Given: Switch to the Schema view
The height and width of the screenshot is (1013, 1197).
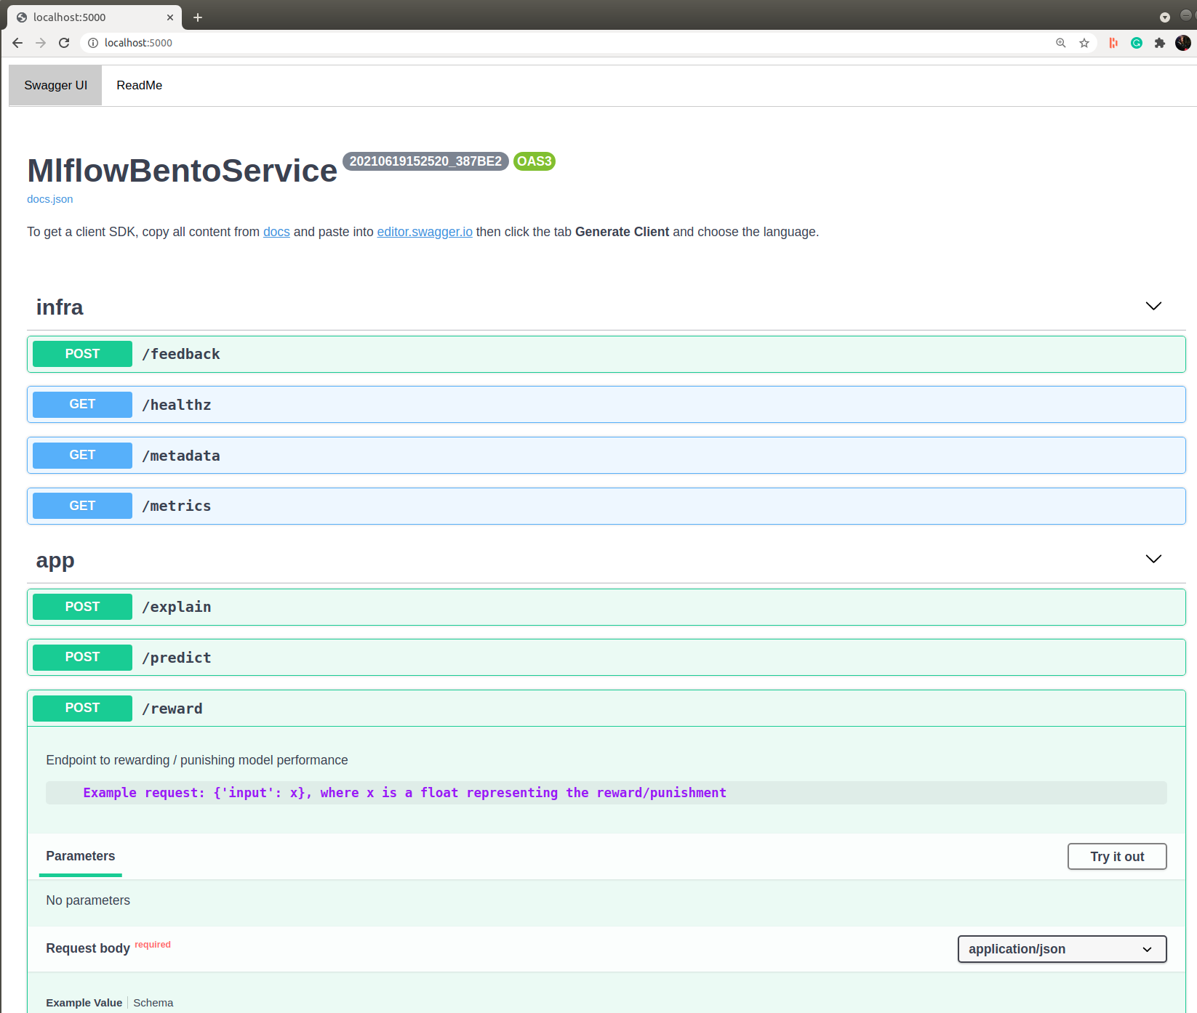Looking at the screenshot, I should click(153, 1003).
